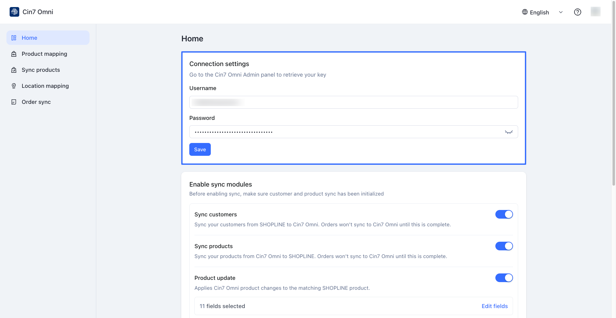The width and height of the screenshot is (616, 318).
Task: Click the 'Connection settings' heading
Action: (x=219, y=64)
